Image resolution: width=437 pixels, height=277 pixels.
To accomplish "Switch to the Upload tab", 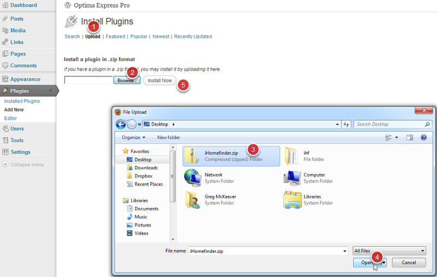I will point(92,37).
